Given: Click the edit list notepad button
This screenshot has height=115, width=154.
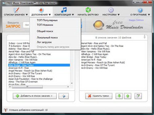Looking at the screenshot, I should coord(138,96).
